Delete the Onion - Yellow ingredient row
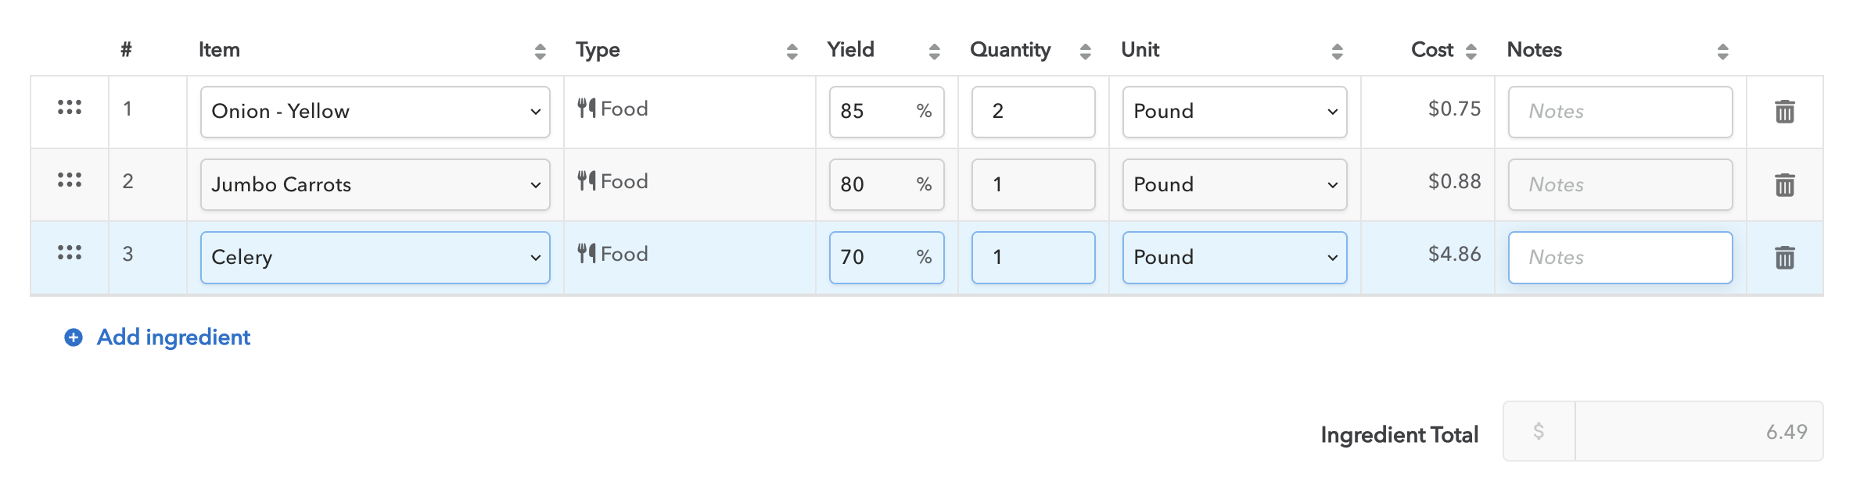 pyautogui.click(x=1784, y=112)
